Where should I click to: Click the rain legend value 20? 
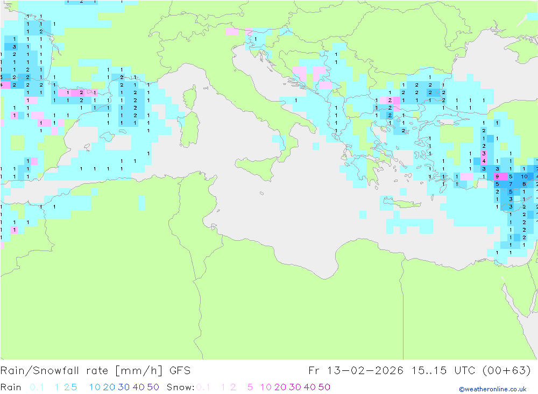click(109, 387)
